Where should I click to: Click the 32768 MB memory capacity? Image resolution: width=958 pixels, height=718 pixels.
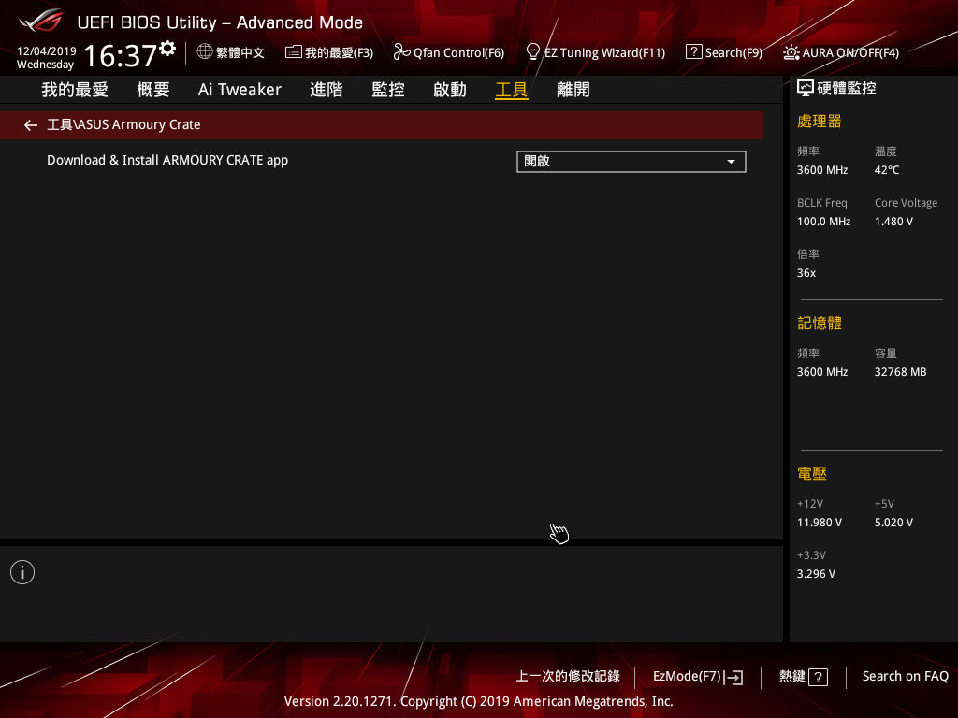pos(901,372)
